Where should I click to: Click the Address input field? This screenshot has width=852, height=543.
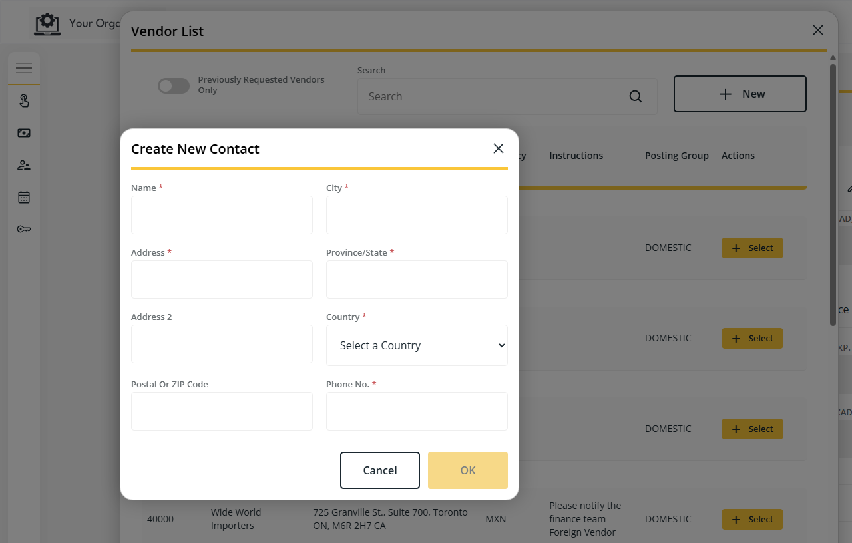click(x=222, y=279)
